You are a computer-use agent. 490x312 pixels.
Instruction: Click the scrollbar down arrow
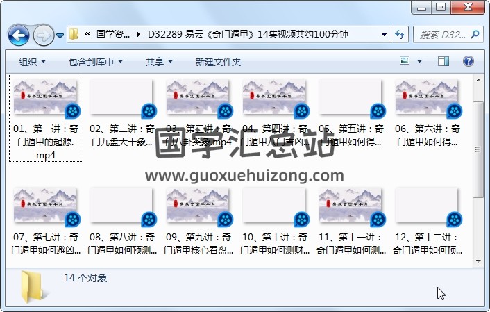point(478,261)
